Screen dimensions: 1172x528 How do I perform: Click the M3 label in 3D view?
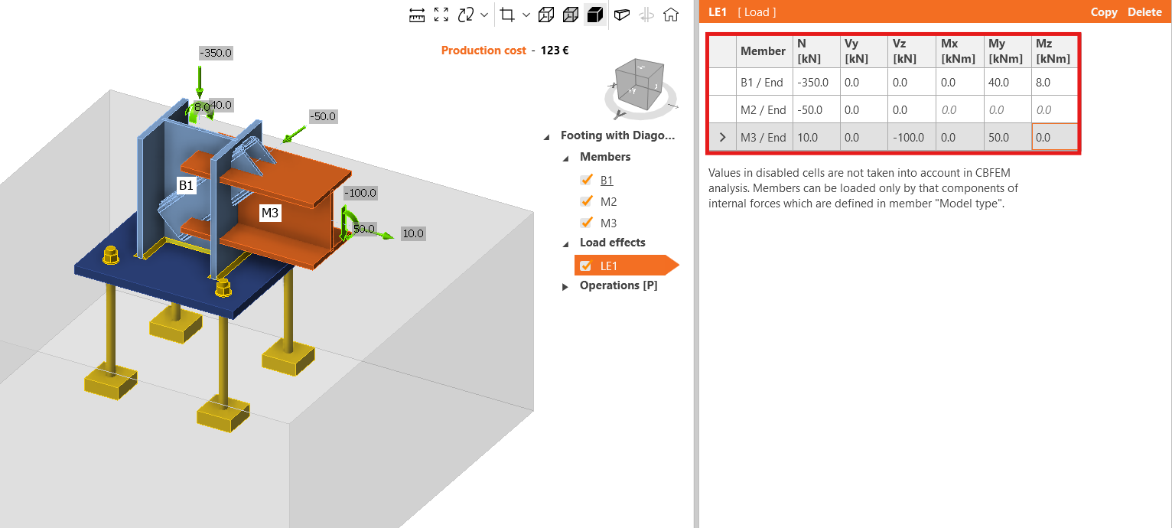point(269,213)
